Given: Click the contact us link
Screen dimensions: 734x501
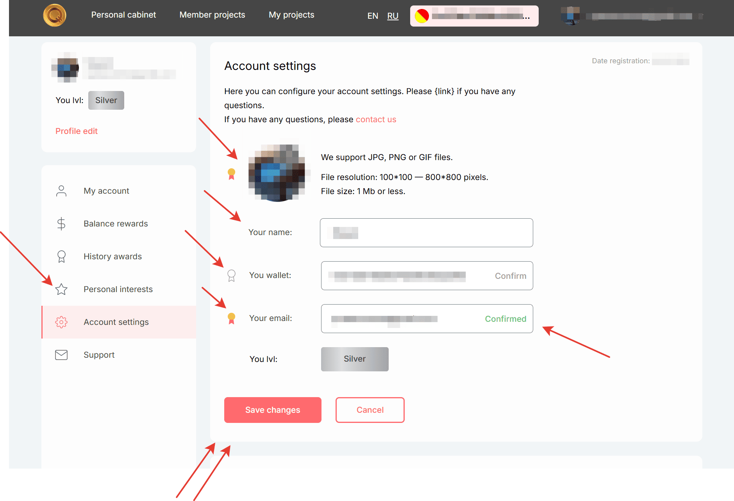Looking at the screenshot, I should tap(375, 119).
